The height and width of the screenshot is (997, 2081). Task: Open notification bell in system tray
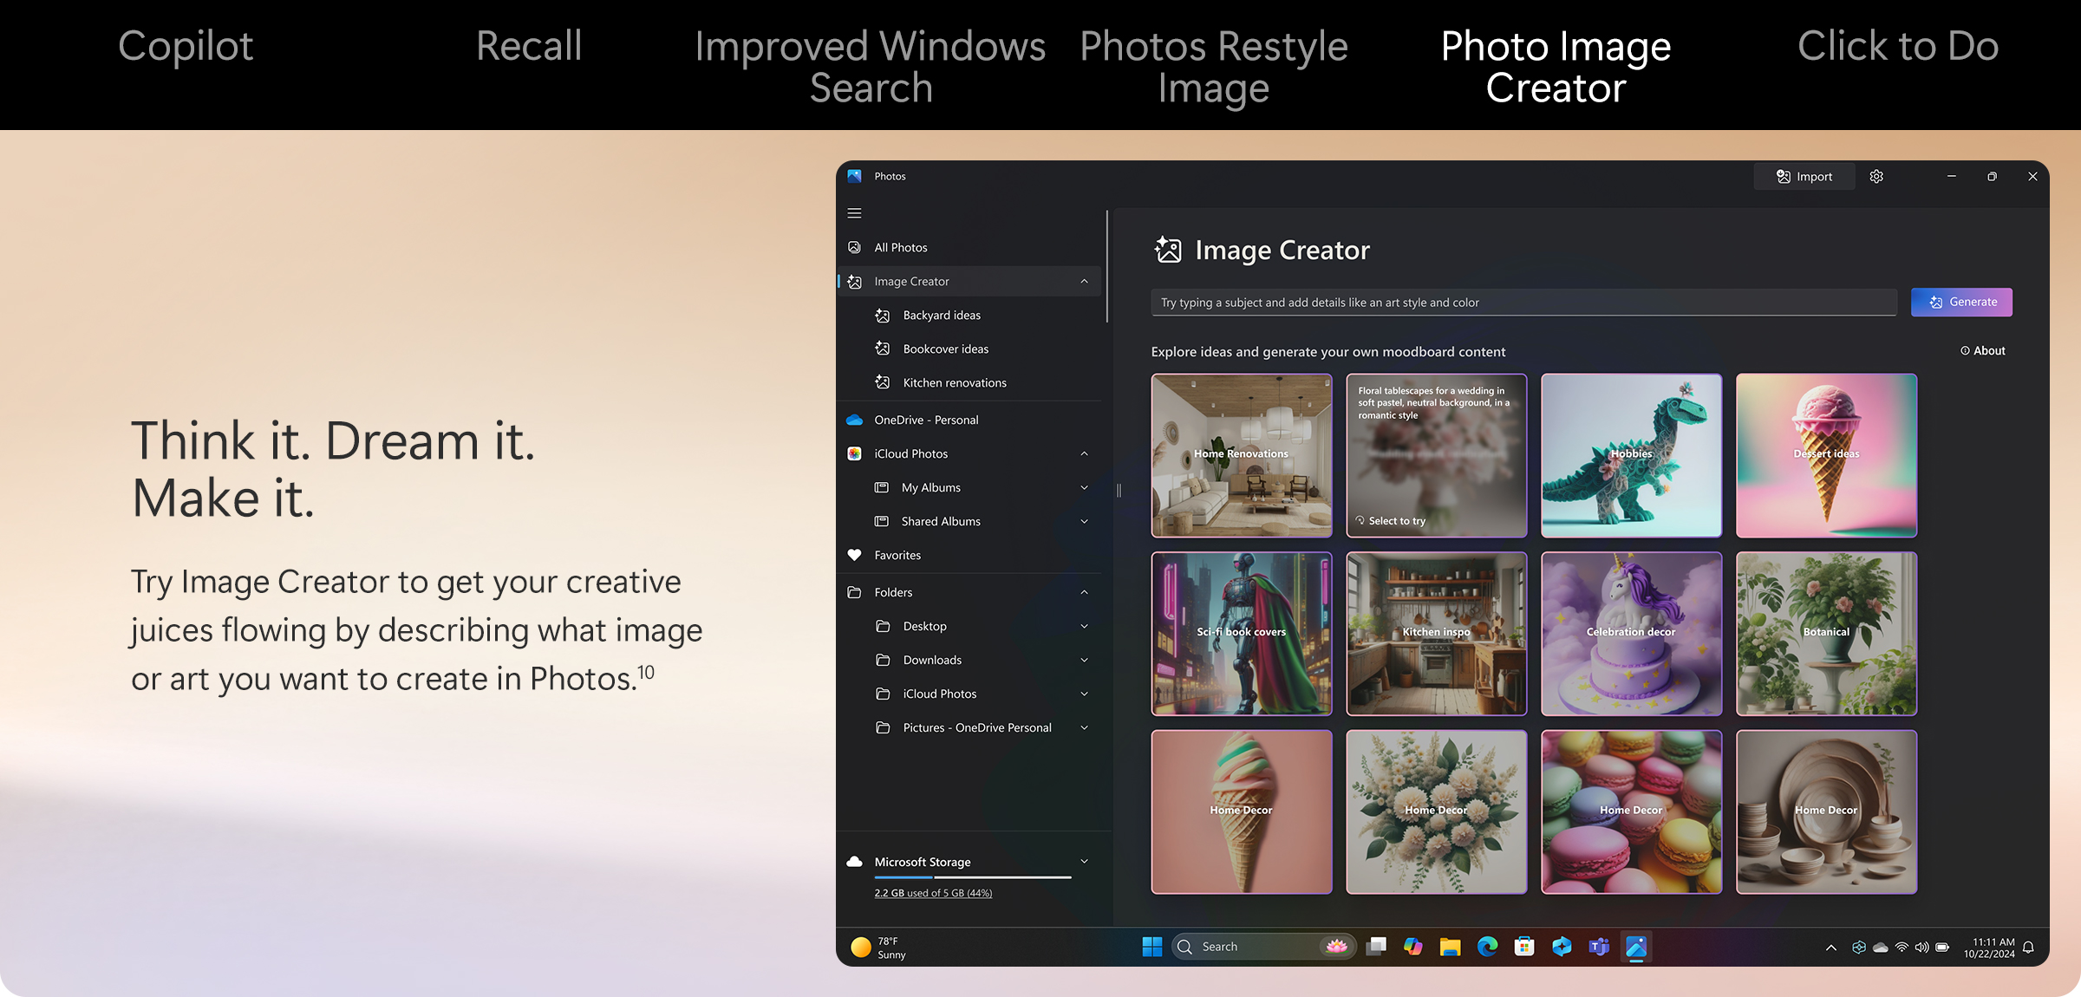(x=2028, y=948)
